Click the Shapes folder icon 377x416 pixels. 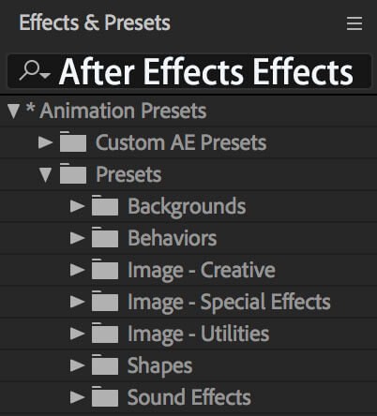click(x=105, y=364)
